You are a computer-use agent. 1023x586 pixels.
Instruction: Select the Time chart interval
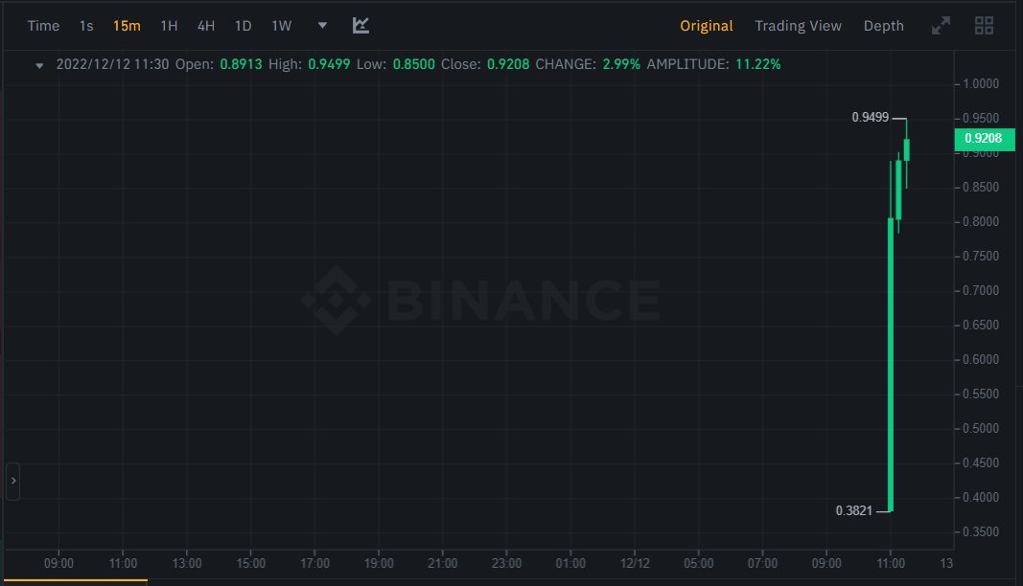tap(43, 26)
